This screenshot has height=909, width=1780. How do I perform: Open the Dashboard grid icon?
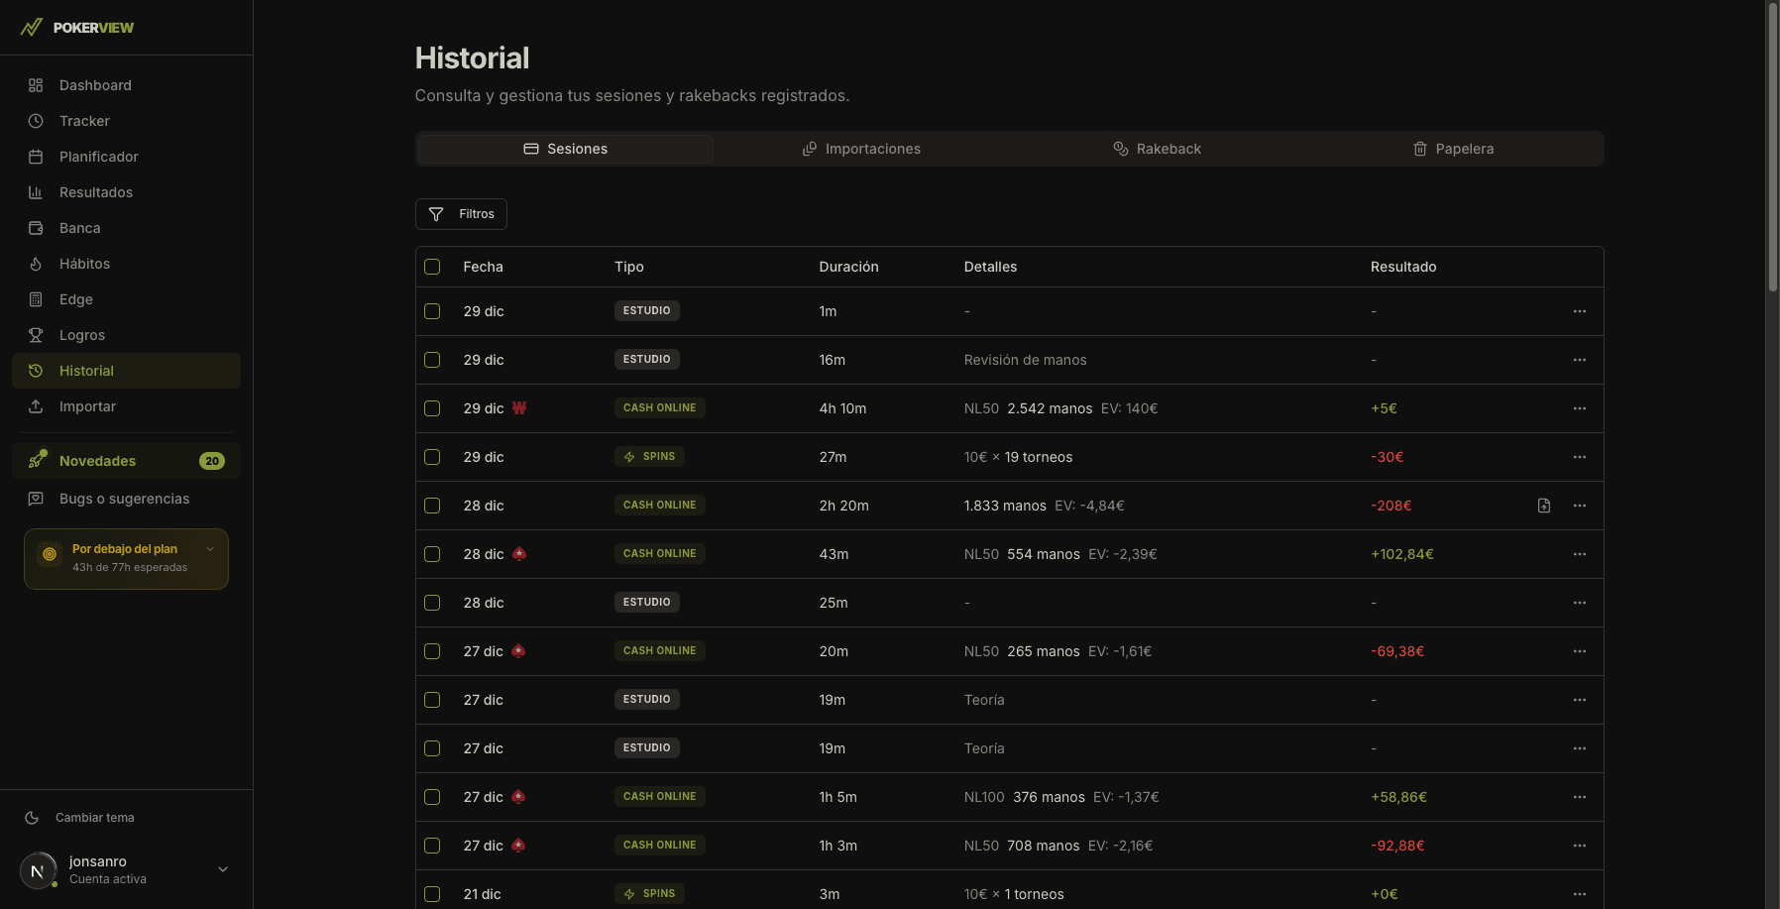36,85
